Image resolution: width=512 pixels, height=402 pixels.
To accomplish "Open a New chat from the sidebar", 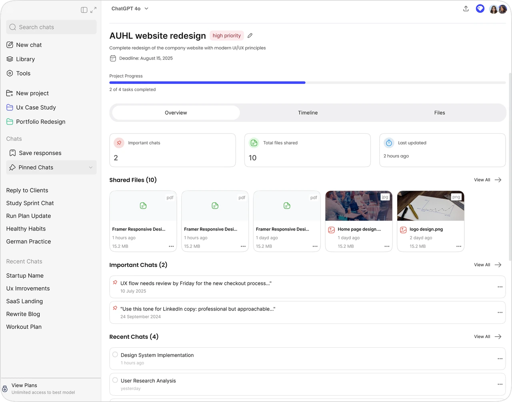I will (28, 45).
